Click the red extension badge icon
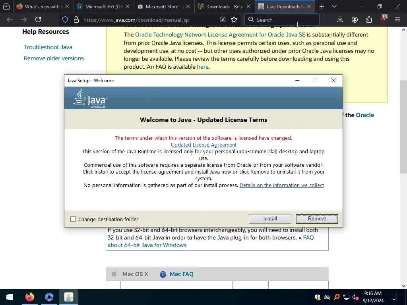407x305 pixels. point(384,19)
